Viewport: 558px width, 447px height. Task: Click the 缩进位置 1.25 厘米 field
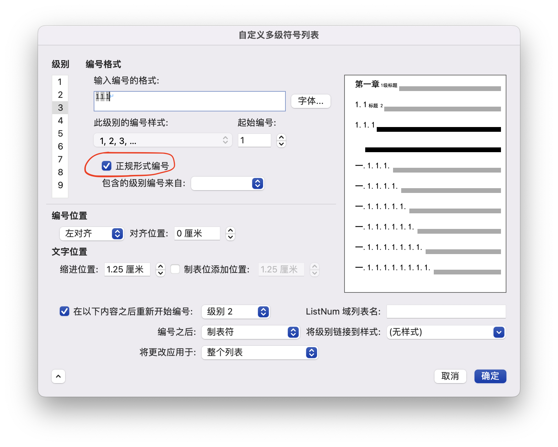coord(127,269)
